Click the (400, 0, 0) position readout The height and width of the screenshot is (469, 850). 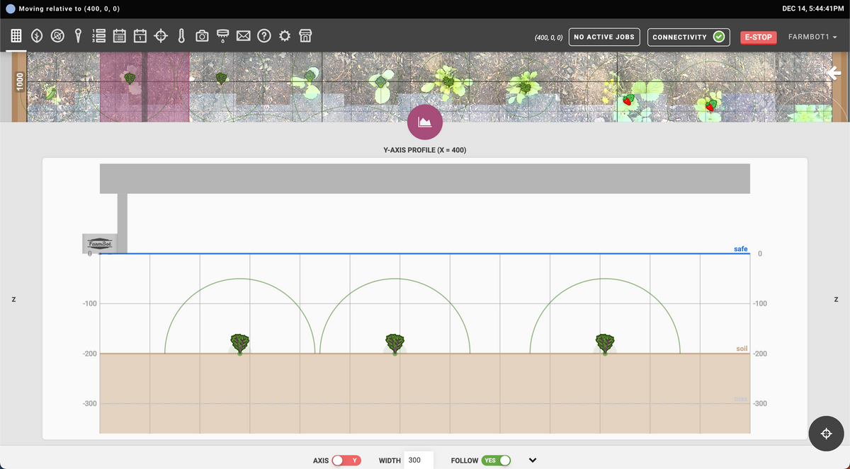548,37
